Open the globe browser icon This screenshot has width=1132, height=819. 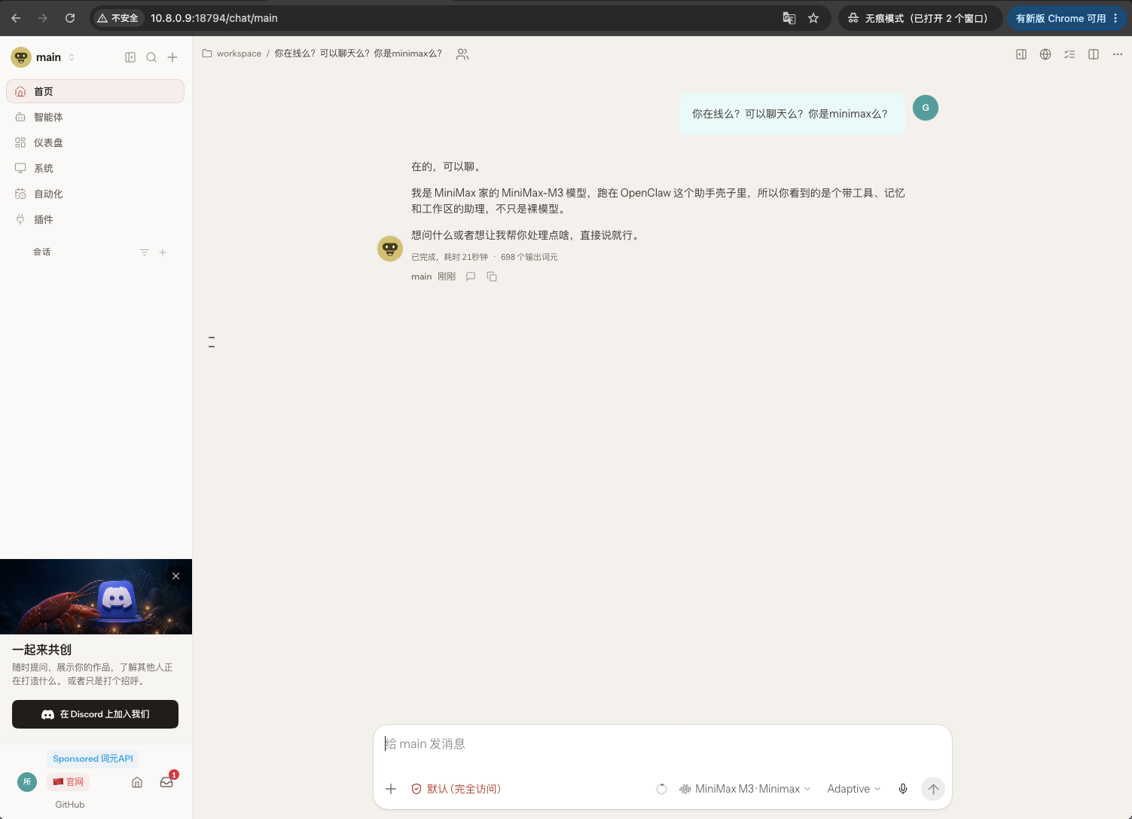tap(1045, 54)
